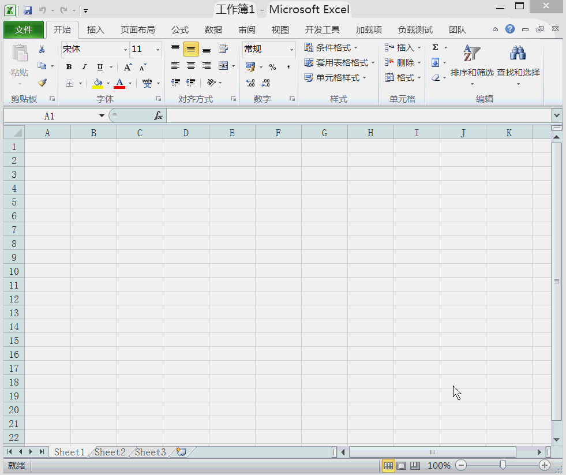Open the font size 11 dropdown

[158, 50]
